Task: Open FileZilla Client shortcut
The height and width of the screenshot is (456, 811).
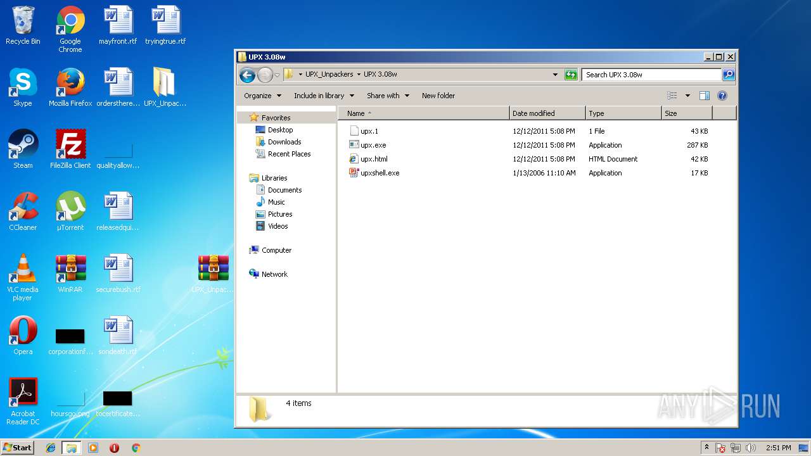Action: pos(70,149)
